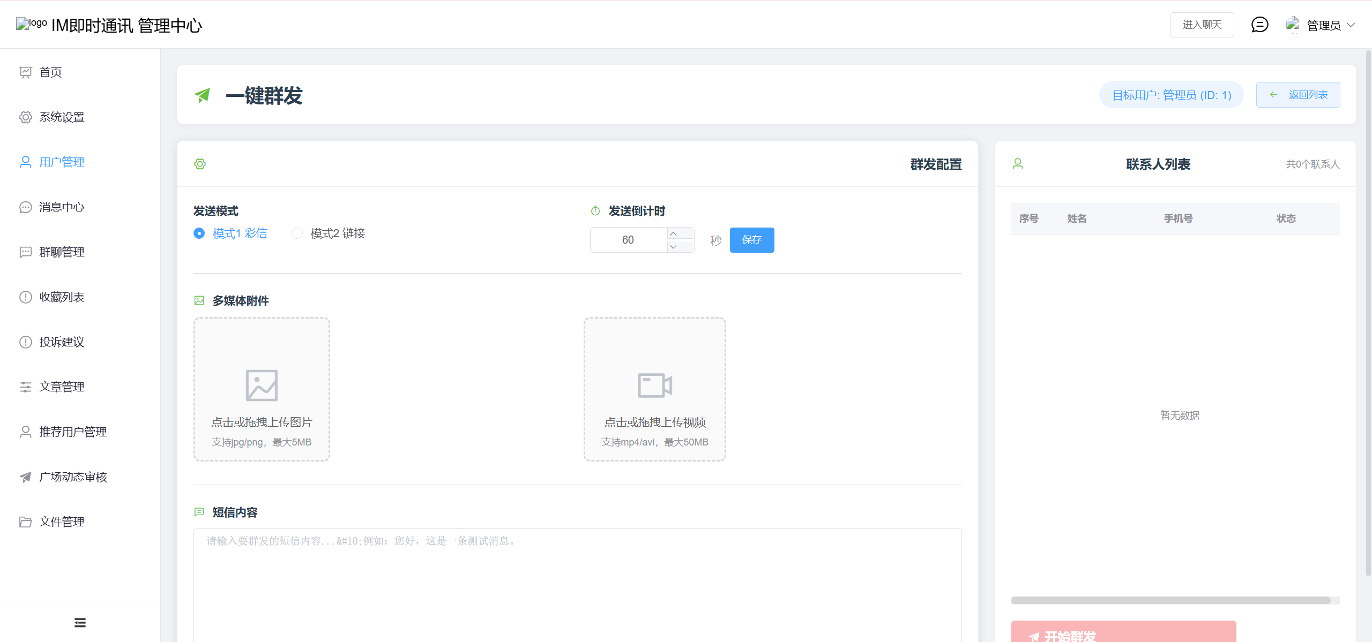This screenshot has width=1372, height=642.
Task: Click the gear icon in 群发配置 header
Action: click(200, 164)
